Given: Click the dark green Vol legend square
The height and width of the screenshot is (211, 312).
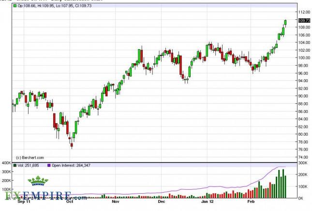Looking at the screenshot, I should tap(15, 165).
